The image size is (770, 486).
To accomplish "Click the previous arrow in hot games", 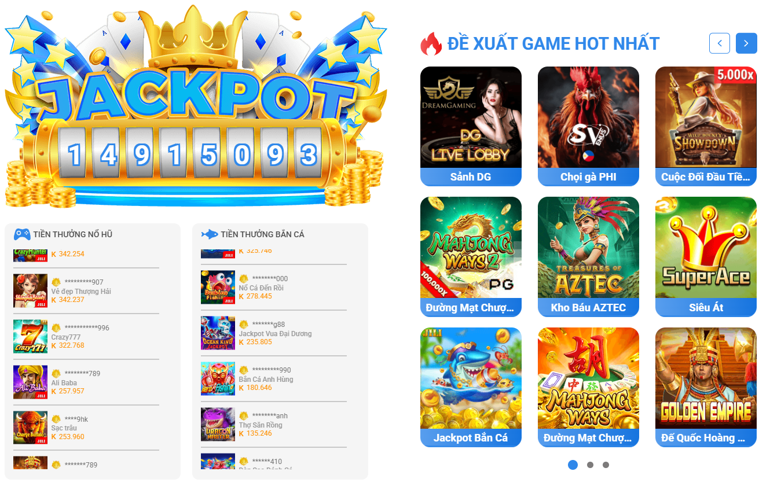I will [720, 43].
